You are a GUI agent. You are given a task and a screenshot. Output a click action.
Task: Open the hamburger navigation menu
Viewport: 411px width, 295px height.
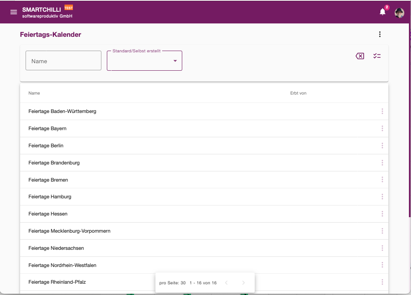[14, 12]
